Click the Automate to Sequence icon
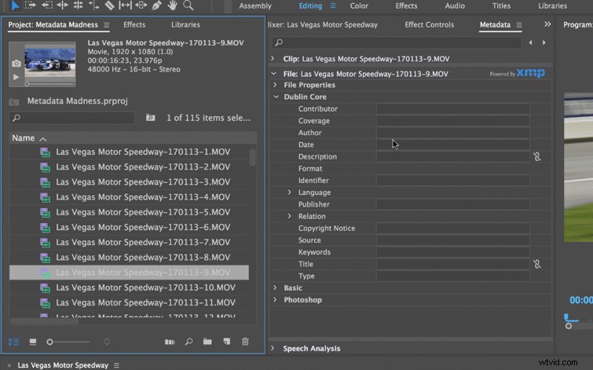This screenshot has height=370, width=593. click(170, 342)
